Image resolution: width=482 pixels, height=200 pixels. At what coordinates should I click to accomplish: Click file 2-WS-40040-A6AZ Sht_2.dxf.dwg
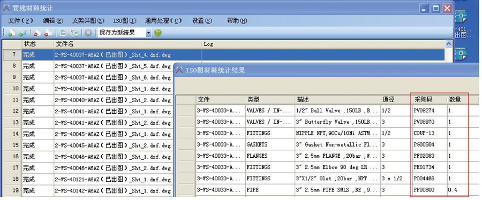(112, 101)
